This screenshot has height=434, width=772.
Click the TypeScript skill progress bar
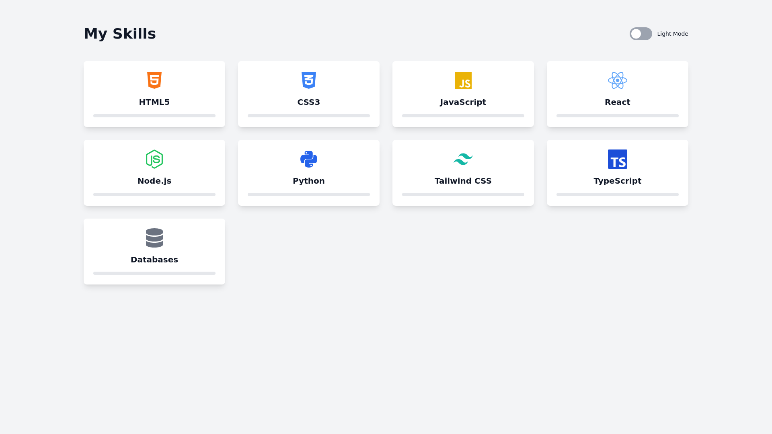(618, 194)
